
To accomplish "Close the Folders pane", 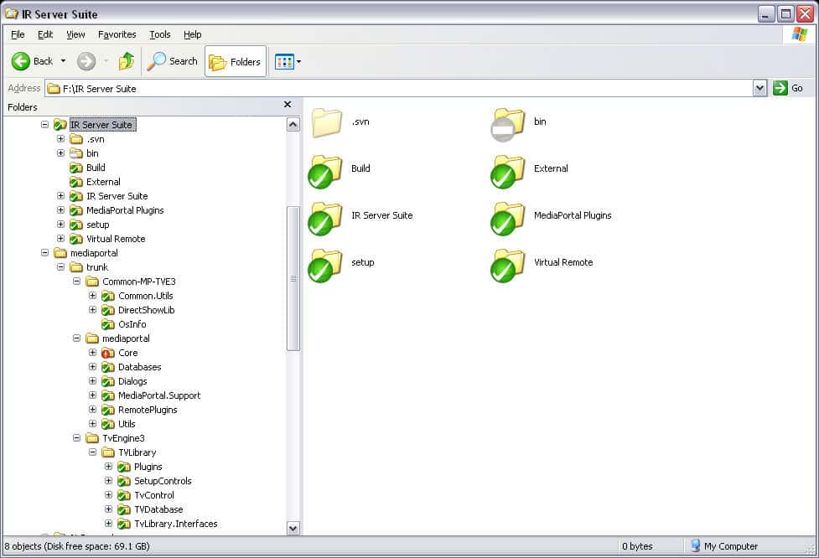I will [288, 106].
